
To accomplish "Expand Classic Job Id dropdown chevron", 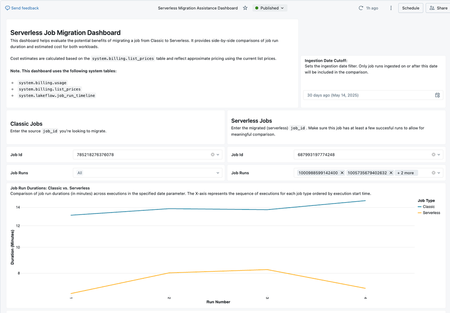I will tap(218, 154).
